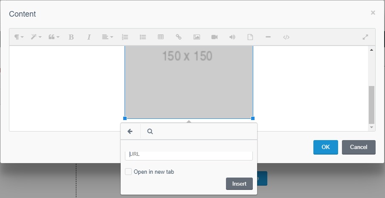Image resolution: width=385 pixels, height=198 pixels.
Task: Insert a table from toolbar
Action: (x=161, y=37)
